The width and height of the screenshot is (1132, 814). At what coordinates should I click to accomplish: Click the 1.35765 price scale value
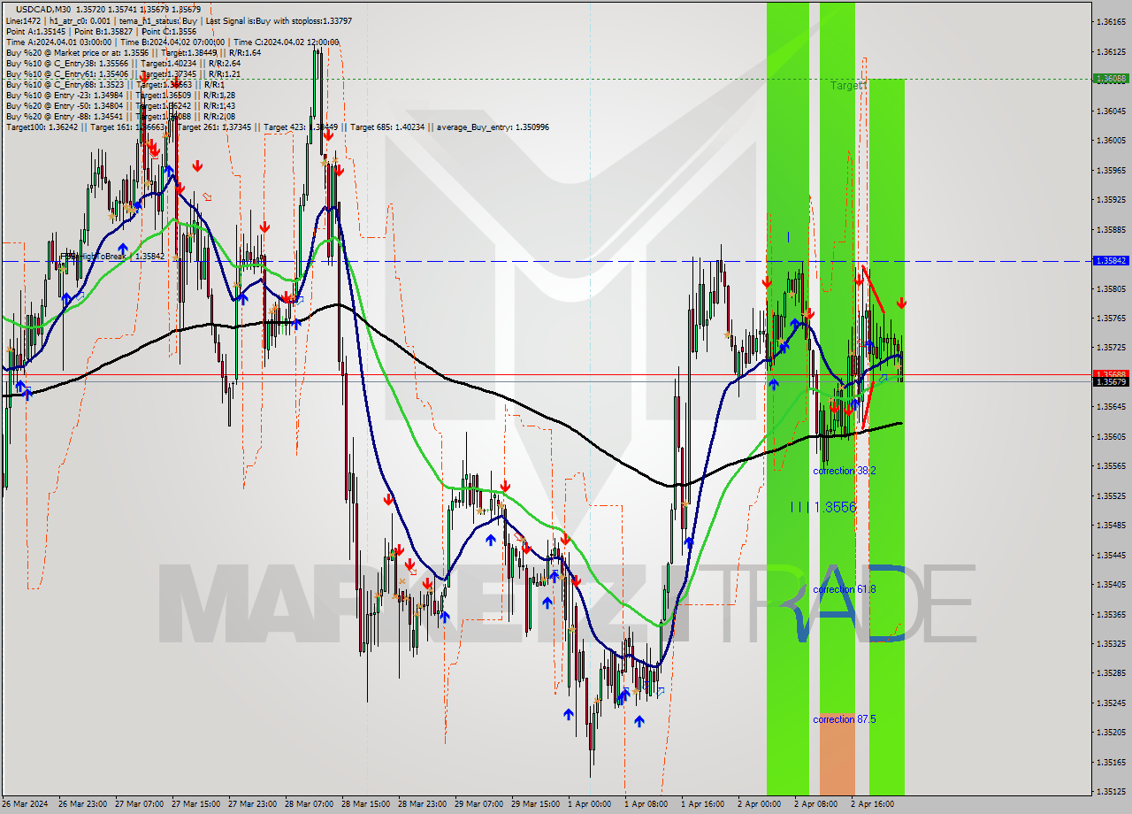[x=1111, y=318]
